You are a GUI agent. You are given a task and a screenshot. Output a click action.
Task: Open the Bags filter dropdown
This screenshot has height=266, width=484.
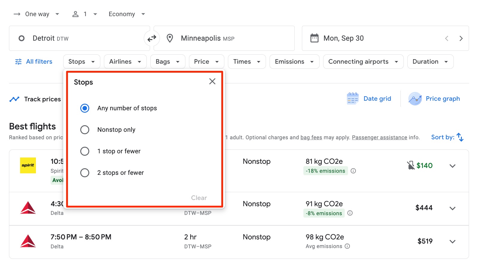(x=168, y=62)
